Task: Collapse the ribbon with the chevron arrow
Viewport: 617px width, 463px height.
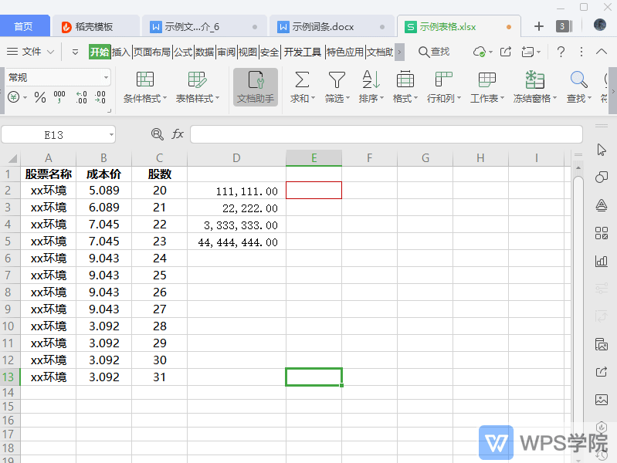Action: click(601, 52)
